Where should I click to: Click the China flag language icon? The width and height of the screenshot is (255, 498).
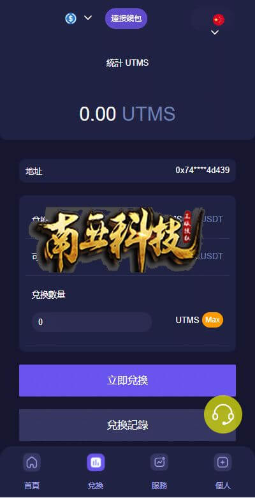tap(219, 20)
